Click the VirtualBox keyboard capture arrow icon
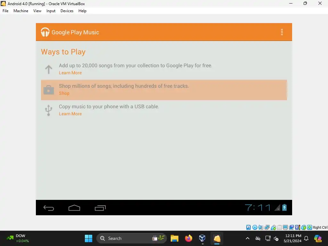 [x=310, y=227]
